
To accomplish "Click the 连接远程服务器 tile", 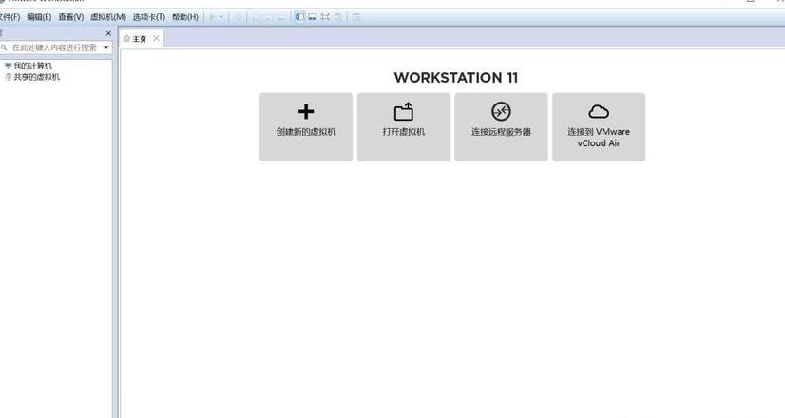I will pyautogui.click(x=501, y=127).
